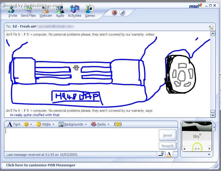This screenshot has width=221, height=171.
Task: Click the contact name 'Ed - Fresh air!'
Action: coord(24,26)
